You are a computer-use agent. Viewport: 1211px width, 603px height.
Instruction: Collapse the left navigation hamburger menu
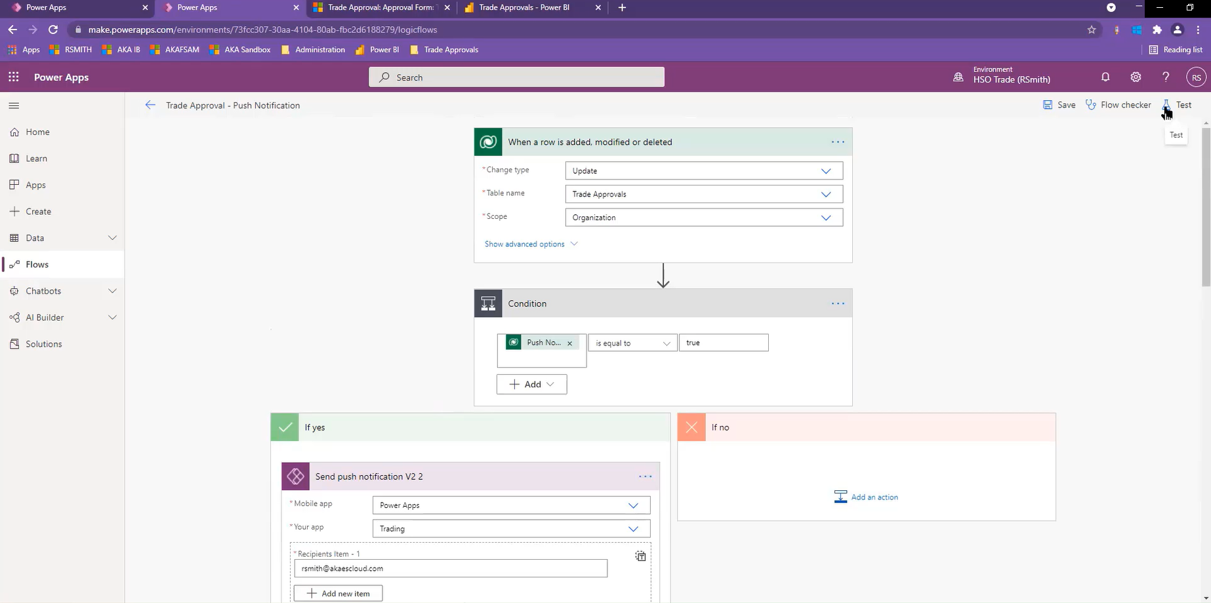click(14, 106)
